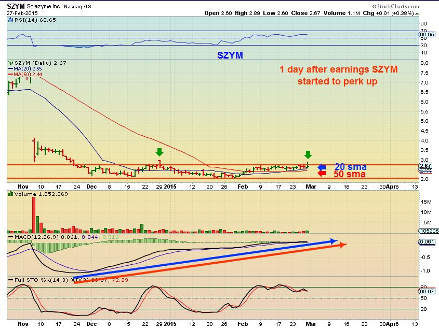The width and height of the screenshot is (439, 329).
Task: Click the -0.5 MACD axis label
Action: pyautogui.click(x=425, y=257)
